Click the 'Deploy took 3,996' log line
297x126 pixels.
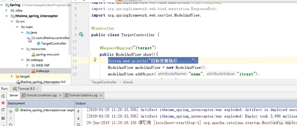(192, 116)
